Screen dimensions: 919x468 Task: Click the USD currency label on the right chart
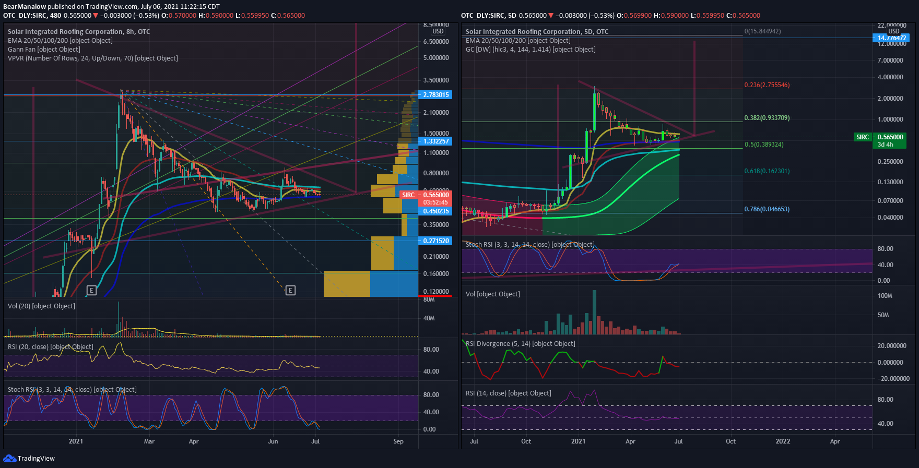[x=894, y=31]
